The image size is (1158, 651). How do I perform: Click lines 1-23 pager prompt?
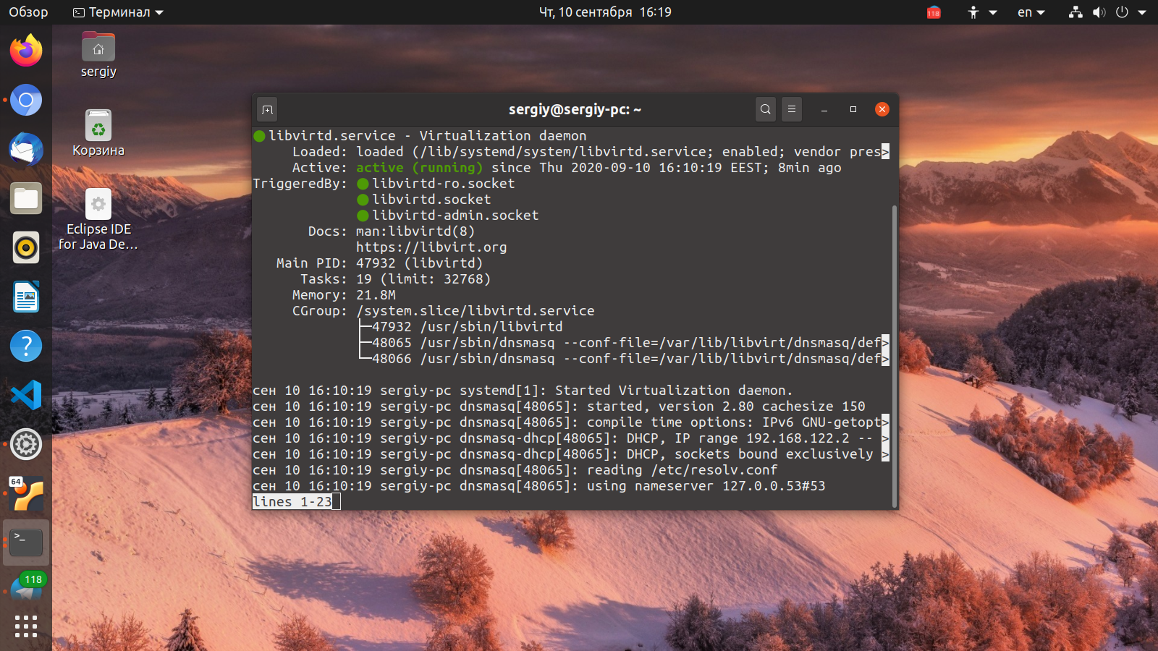click(292, 502)
